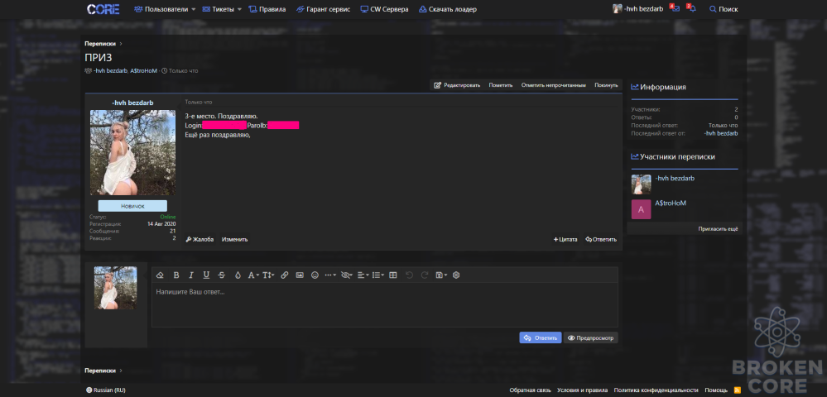The image size is (827, 397).
Task: Click the Политика конфиденциальности footer link
Action: (656, 390)
